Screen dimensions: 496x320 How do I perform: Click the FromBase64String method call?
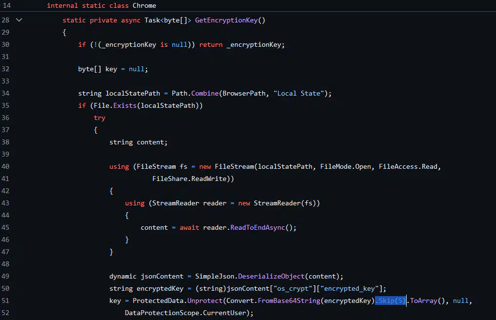point(289,300)
